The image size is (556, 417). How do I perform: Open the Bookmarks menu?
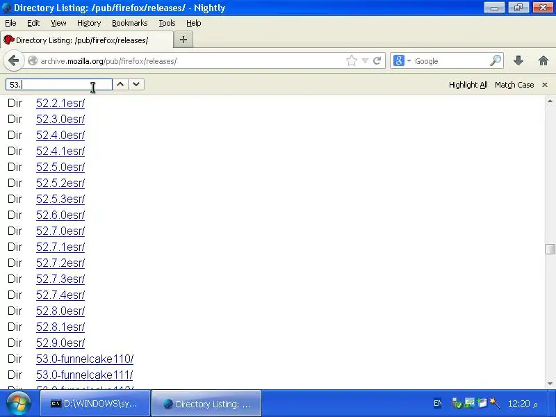click(130, 23)
